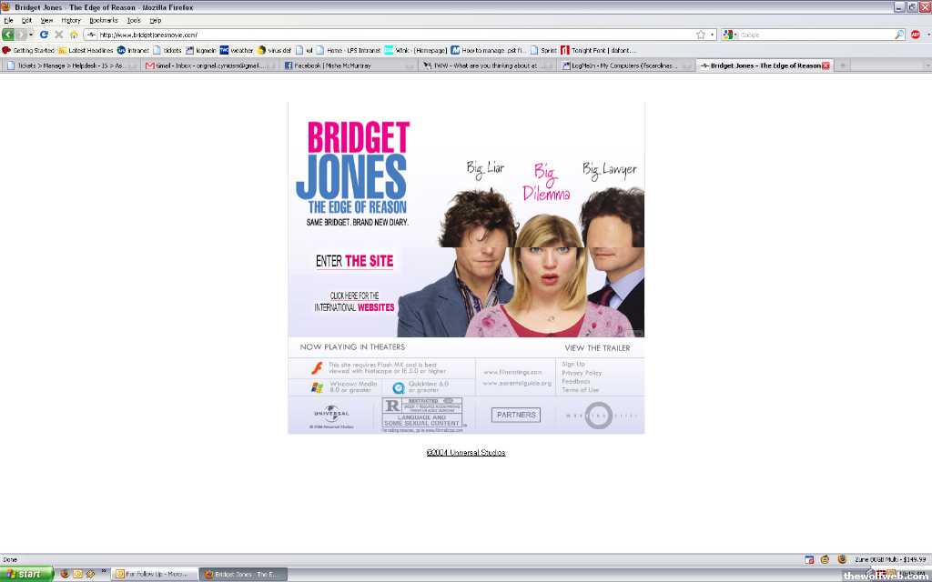Open the back/forward history dropdown arrow
Image resolution: width=932 pixels, height=582 pixels.
(31, 35)
